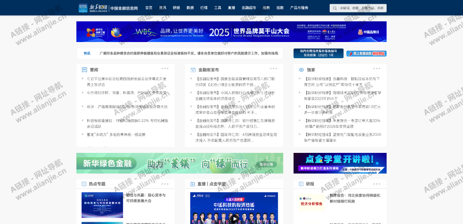463x224 pixels.
Task: Click the 金融街发布 section heading
Action: point(208,70)
